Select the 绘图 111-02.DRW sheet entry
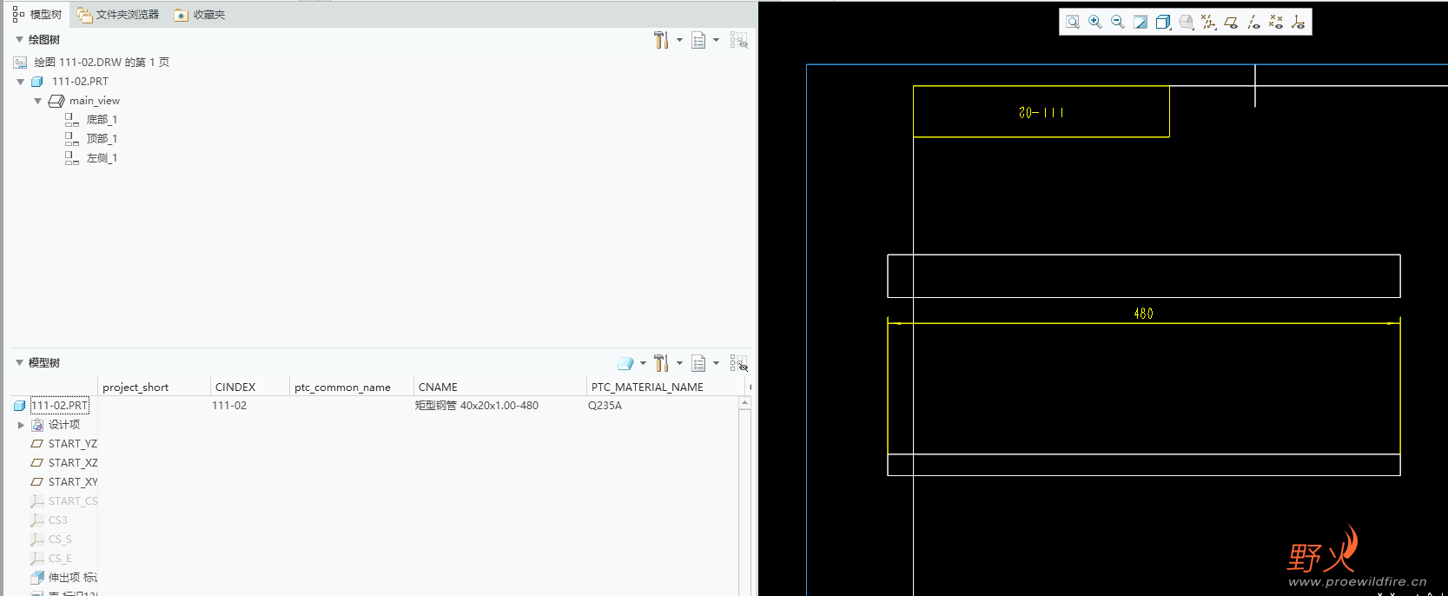 pos(91,63)
